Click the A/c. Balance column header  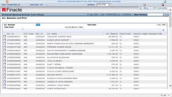[112, 34]
